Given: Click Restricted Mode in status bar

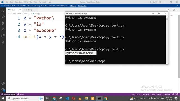Looking at the screenshot, I should [x=8, y=94].
